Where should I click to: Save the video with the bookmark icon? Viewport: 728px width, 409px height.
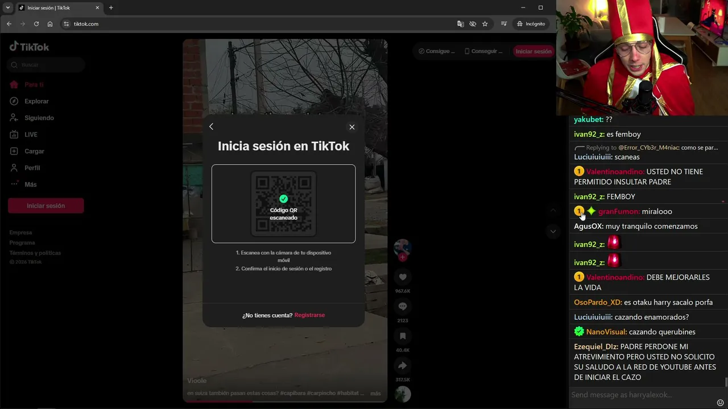[403, 336]
